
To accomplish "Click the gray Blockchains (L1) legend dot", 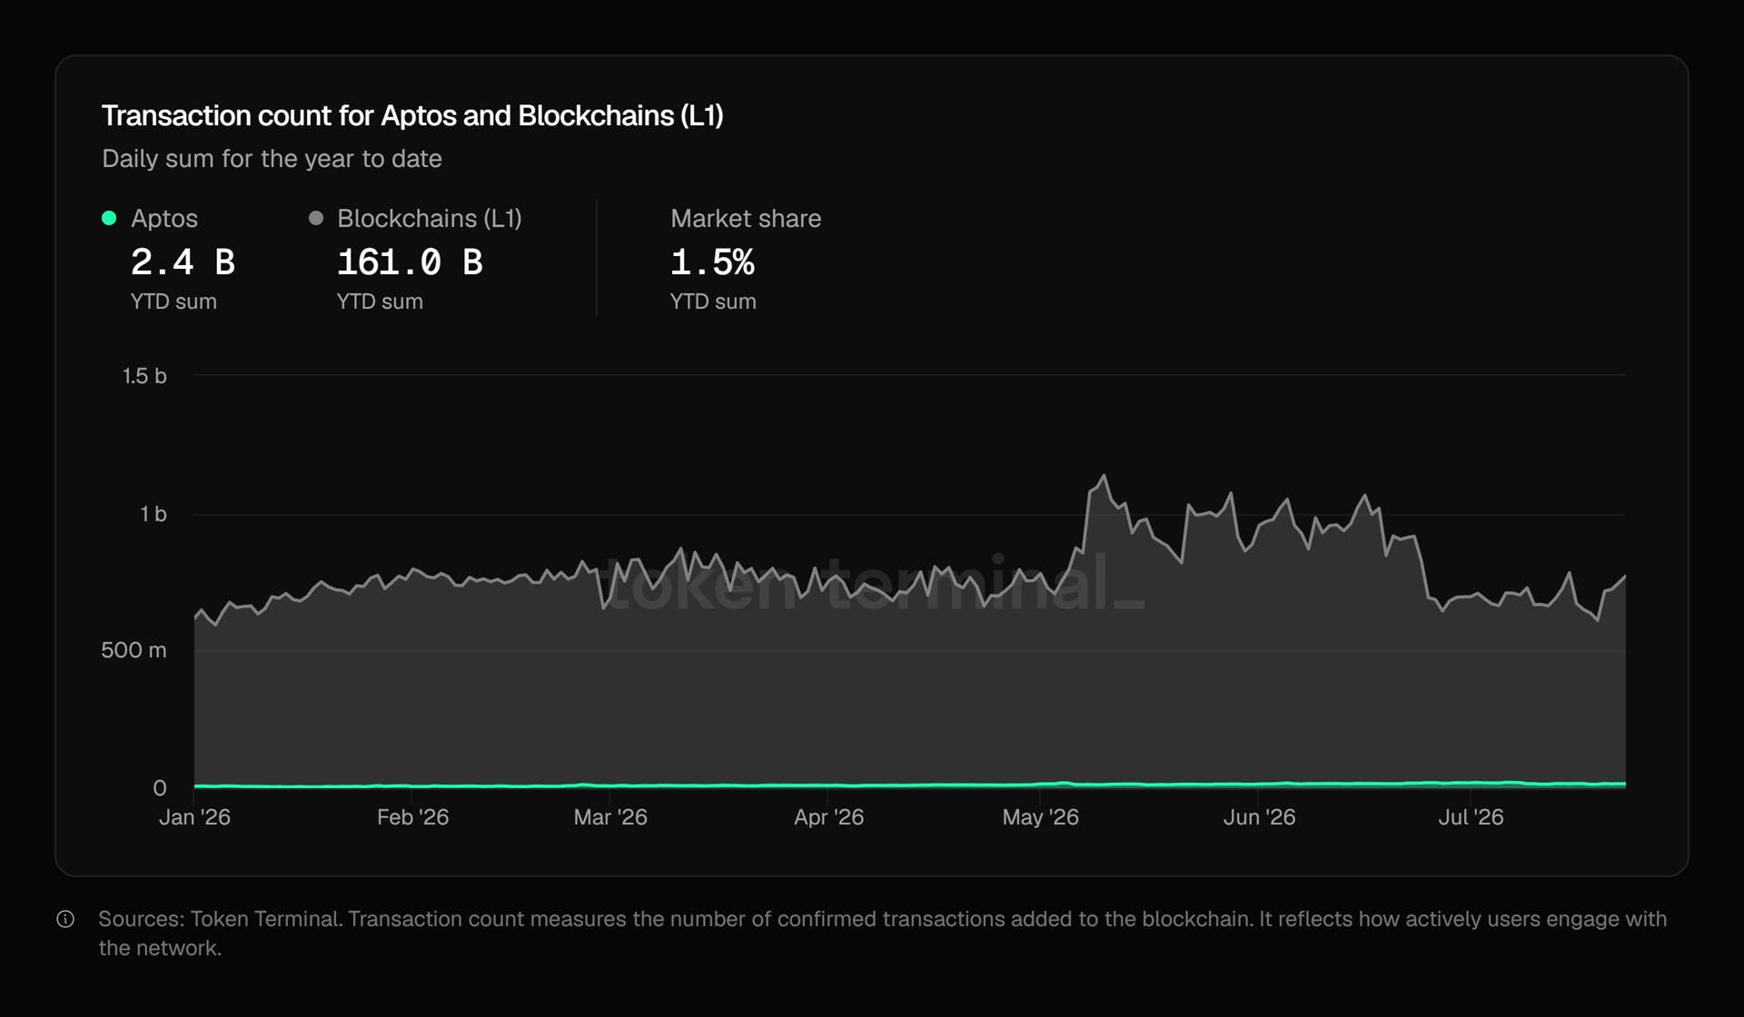I will tap(316, 218).
